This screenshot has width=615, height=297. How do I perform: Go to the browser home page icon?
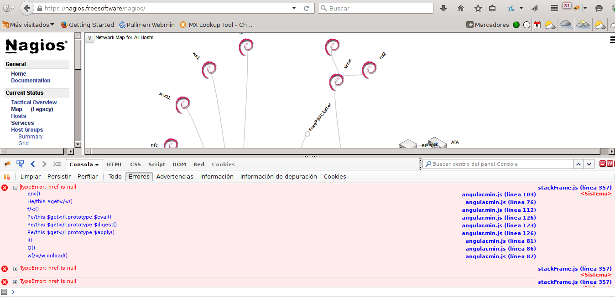click(x=461, y=8)
